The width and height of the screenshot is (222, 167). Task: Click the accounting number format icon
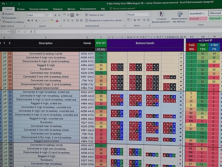point(129,20)
